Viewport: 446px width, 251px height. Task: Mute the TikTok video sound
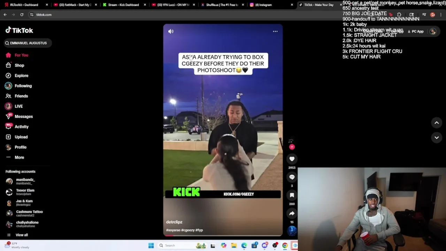tap(171, 31)
